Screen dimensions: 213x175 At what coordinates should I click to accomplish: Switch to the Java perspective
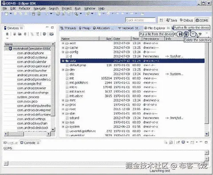[172, 20]
